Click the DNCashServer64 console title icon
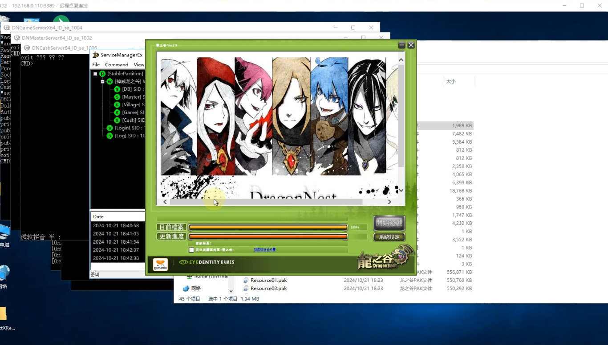Screen dimensions: 608x345 click(27, 48)
